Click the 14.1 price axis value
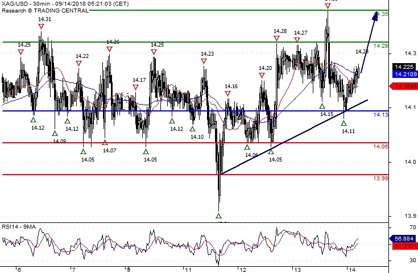 (410, 107)
